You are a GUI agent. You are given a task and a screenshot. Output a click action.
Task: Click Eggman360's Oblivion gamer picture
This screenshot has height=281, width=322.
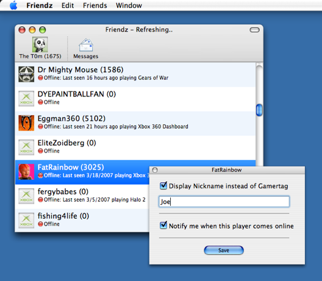pos(26,123)
